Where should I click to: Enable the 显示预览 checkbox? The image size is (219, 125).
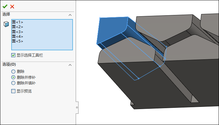click(13, 91)
